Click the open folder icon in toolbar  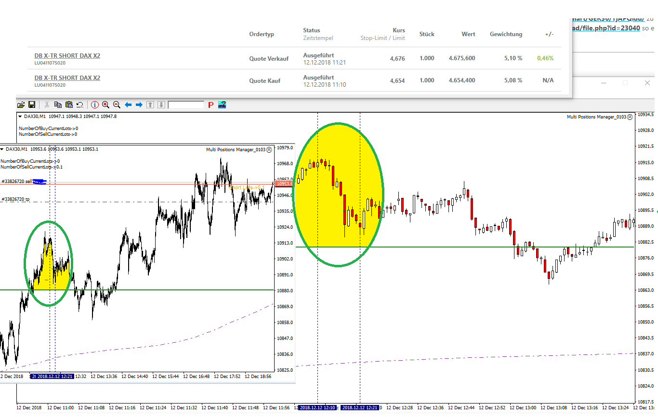click(21, 104)
